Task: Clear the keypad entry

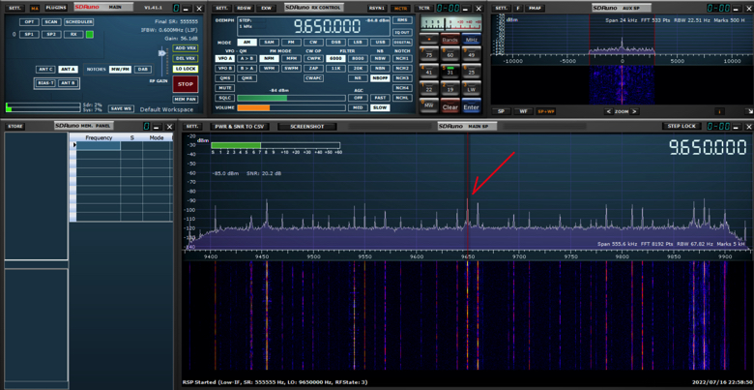Action: 450,106
